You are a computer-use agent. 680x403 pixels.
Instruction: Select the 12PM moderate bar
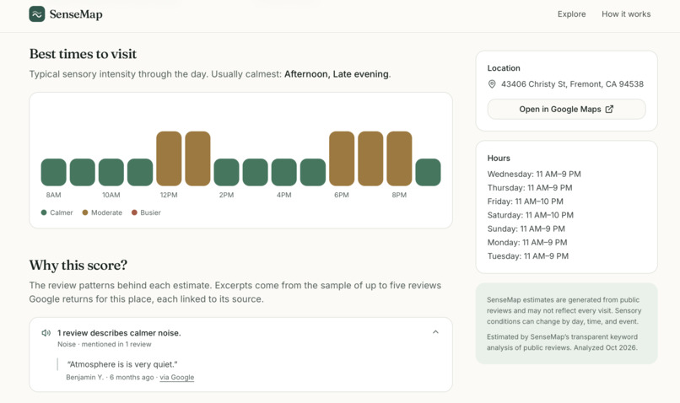[169, 159]
